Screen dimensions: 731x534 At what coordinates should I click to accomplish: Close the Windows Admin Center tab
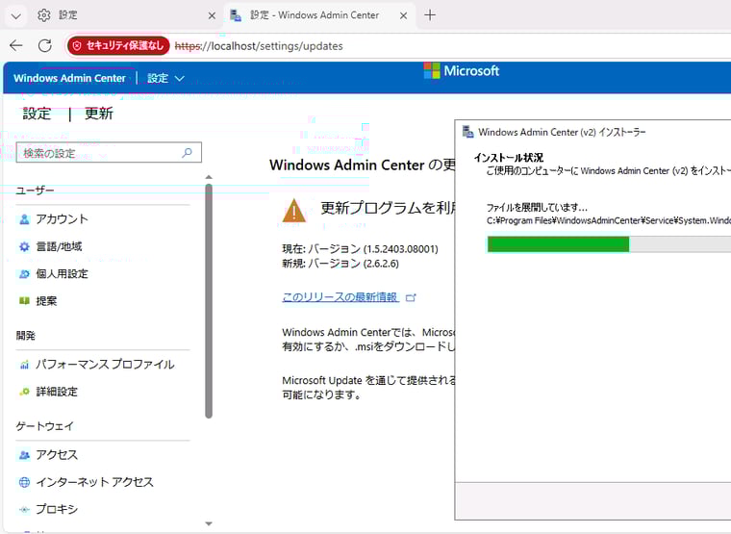[403, 15]
